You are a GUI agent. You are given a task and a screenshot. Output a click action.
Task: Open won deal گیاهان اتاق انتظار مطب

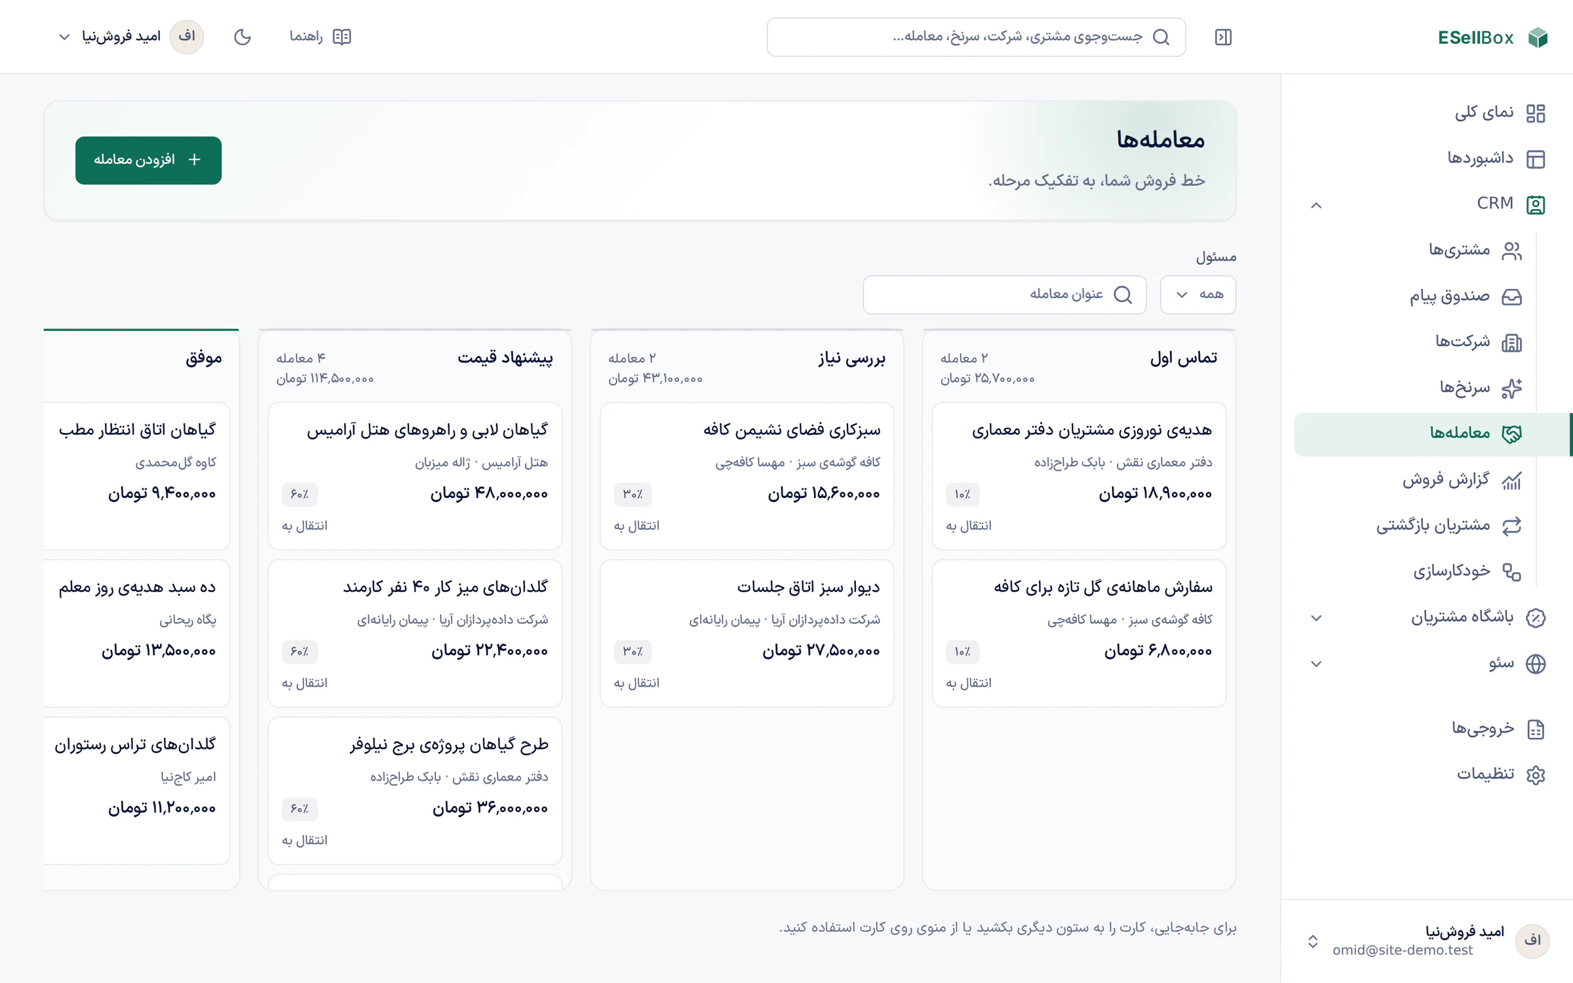click(137, 430)
